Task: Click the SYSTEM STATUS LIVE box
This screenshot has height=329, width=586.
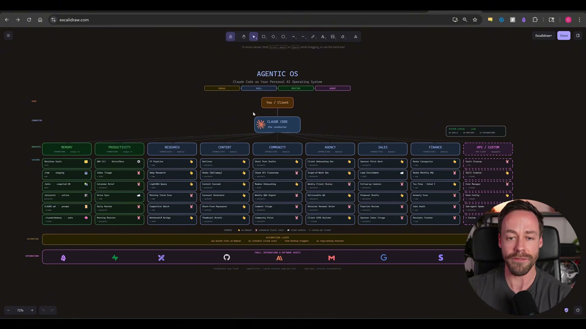Action: [x=476, y=131]
